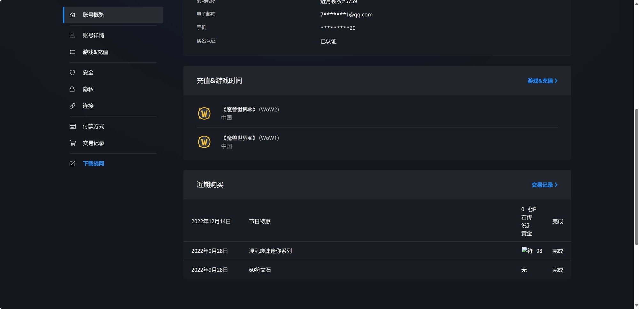Click the WoW2 game logo icon
This screenshot has height=309, width=639.
pyautogui.click(x=204, y=114)
